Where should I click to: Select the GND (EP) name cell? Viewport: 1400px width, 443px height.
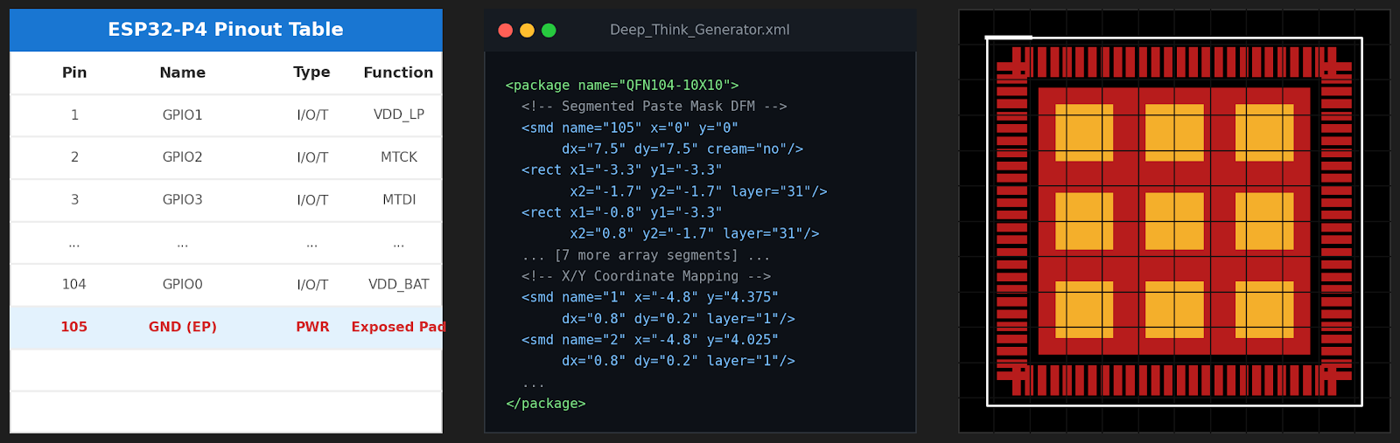click(x=182, y=327)
